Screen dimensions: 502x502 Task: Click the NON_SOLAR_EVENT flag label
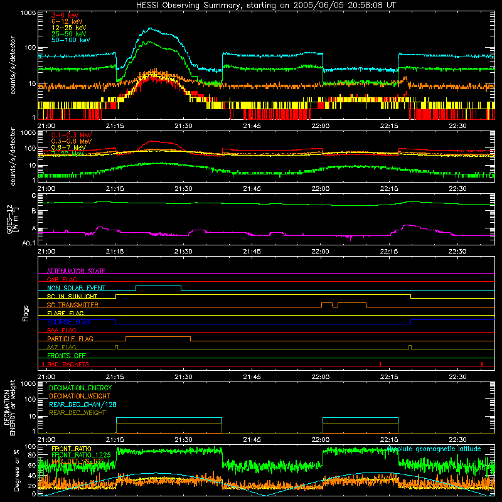(x=76, y=288)
